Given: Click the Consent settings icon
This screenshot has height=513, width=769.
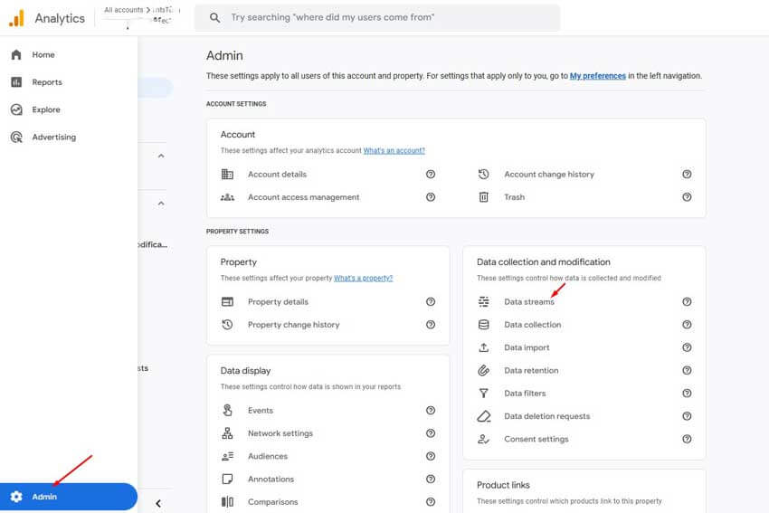Looking at the screenshot, I should [484, 440].
